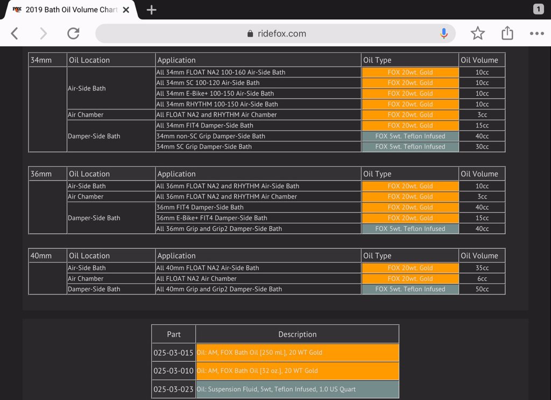Screen dimensions: 551x400
Task: Click 'All 36mm Grip and Grip2 Damper-Side Bath'
Action: (219, 228)
